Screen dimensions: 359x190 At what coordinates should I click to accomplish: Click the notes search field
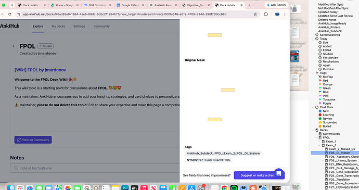(x=95, y=168)
